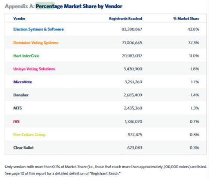Screen dimensions: 212x179
Task: Select the Hart InterCivic vendor entry
Action: point(27,56)
